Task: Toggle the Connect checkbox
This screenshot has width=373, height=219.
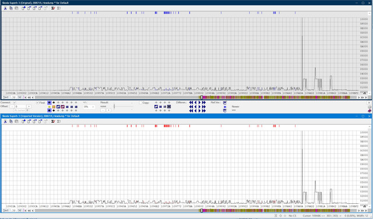Action: click(15, 103)
